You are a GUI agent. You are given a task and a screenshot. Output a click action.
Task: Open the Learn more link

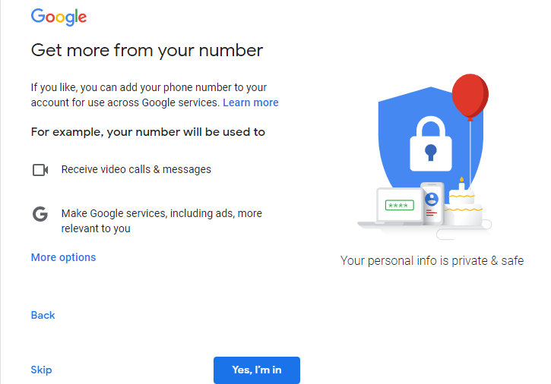(x=251, y=102)
